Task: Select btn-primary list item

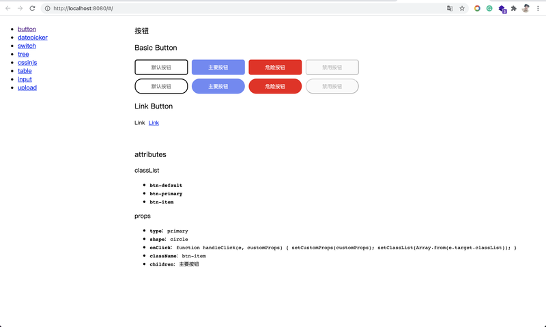Action: tap(166, 194)
